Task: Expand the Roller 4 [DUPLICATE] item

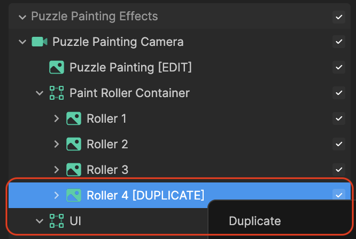Action: (57, 195)
